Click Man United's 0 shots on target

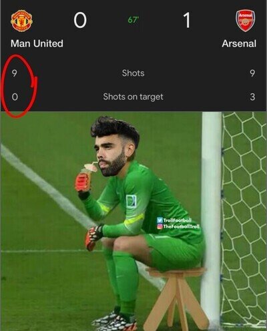click(x=15, y=97)
